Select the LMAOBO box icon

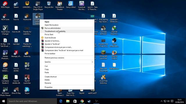click(27, 5)
